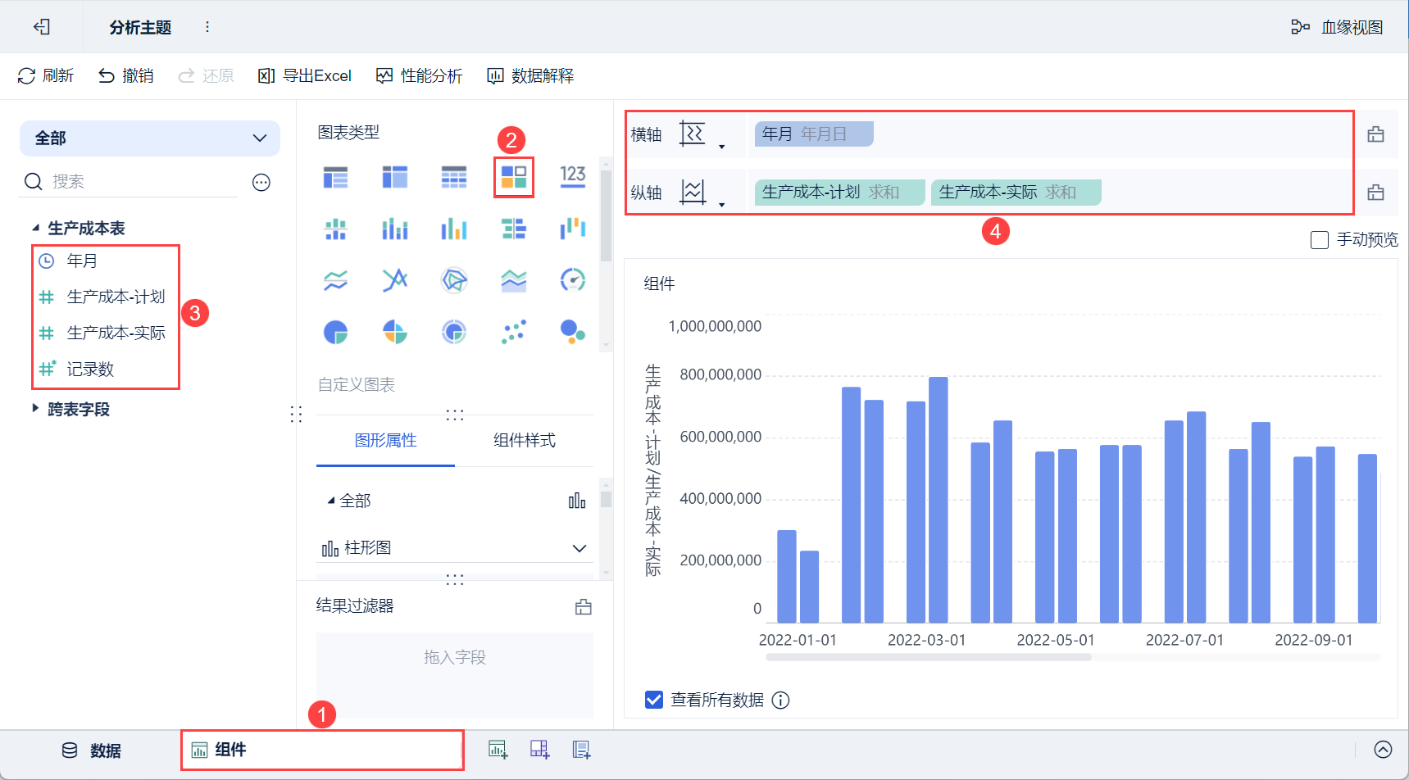
Task: Select the gauge chart type icon
Action: coord(573,280)
